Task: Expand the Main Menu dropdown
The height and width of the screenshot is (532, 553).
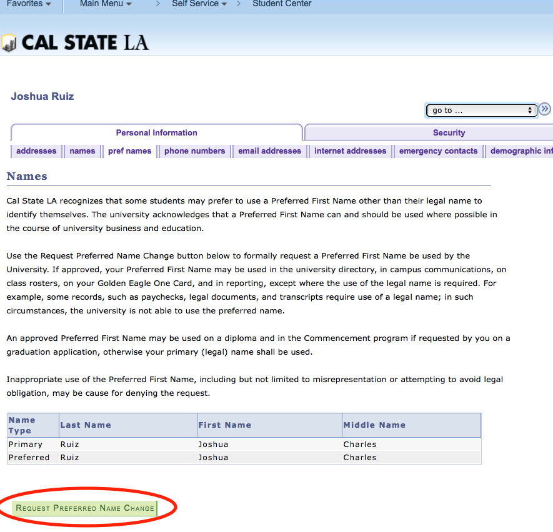Action: tap(104, 4)
